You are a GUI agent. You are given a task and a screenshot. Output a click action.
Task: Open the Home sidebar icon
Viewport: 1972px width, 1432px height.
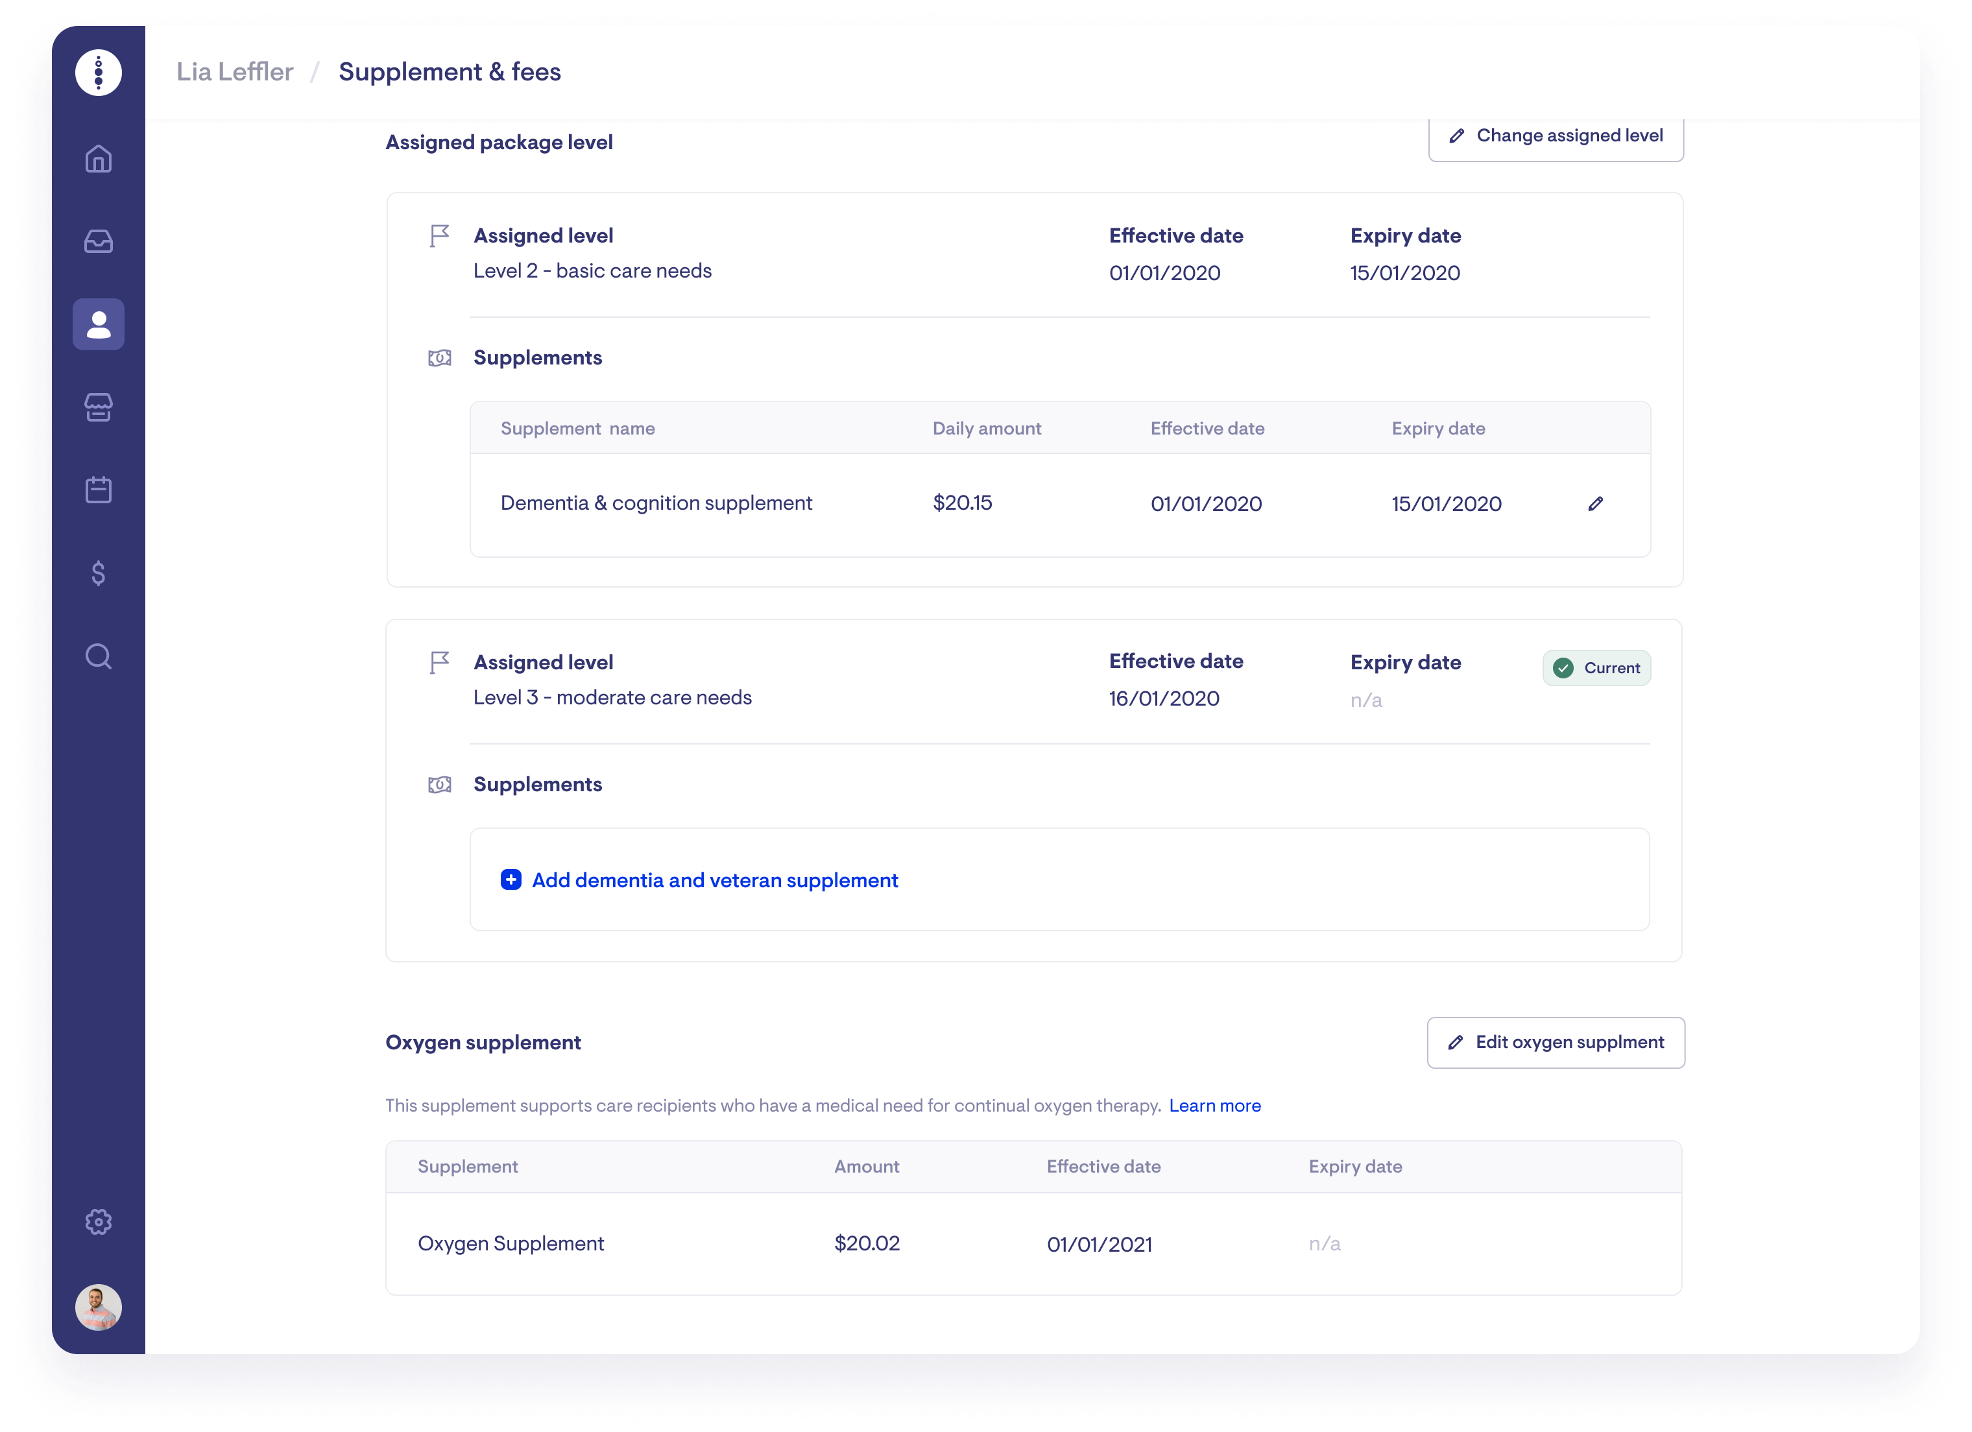pos(98,159)
